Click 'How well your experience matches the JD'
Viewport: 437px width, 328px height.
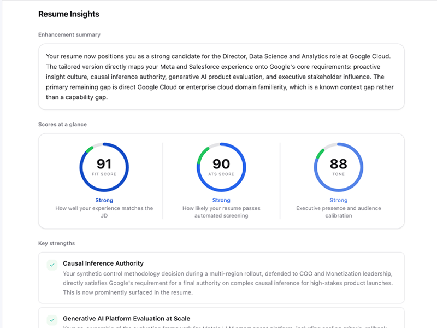(104, 212)
